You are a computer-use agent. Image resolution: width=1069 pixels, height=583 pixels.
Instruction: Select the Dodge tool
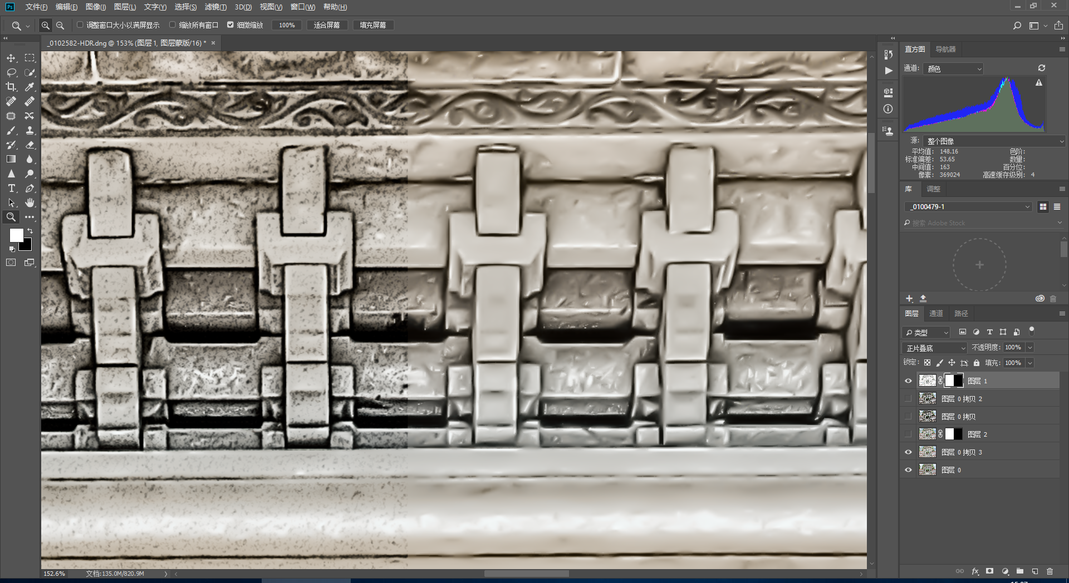[x=30, y=174]
